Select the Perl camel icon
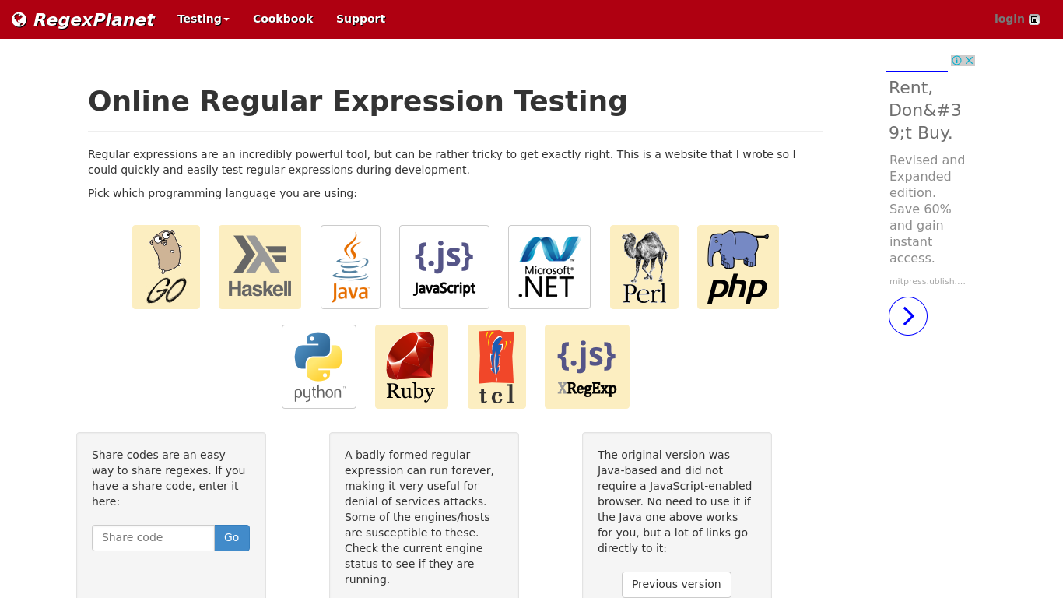Screen dimensions: 1063x598 click(644, 267)
